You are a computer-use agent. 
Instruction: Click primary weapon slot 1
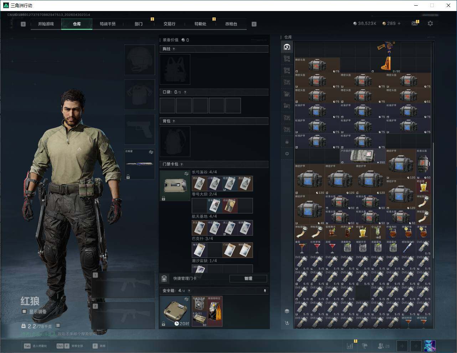coord(123,285)
